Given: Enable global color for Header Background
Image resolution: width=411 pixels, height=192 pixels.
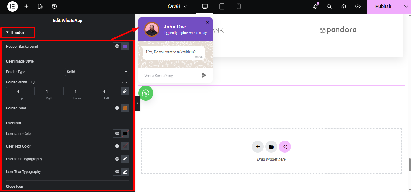Looking at the screenshot, I should point(117,46).
